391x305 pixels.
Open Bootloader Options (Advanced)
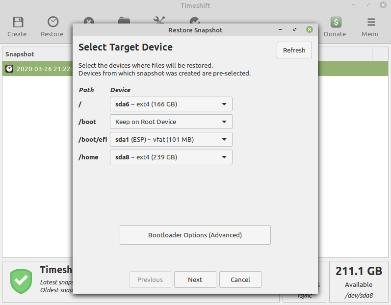(x=195, y=235)
